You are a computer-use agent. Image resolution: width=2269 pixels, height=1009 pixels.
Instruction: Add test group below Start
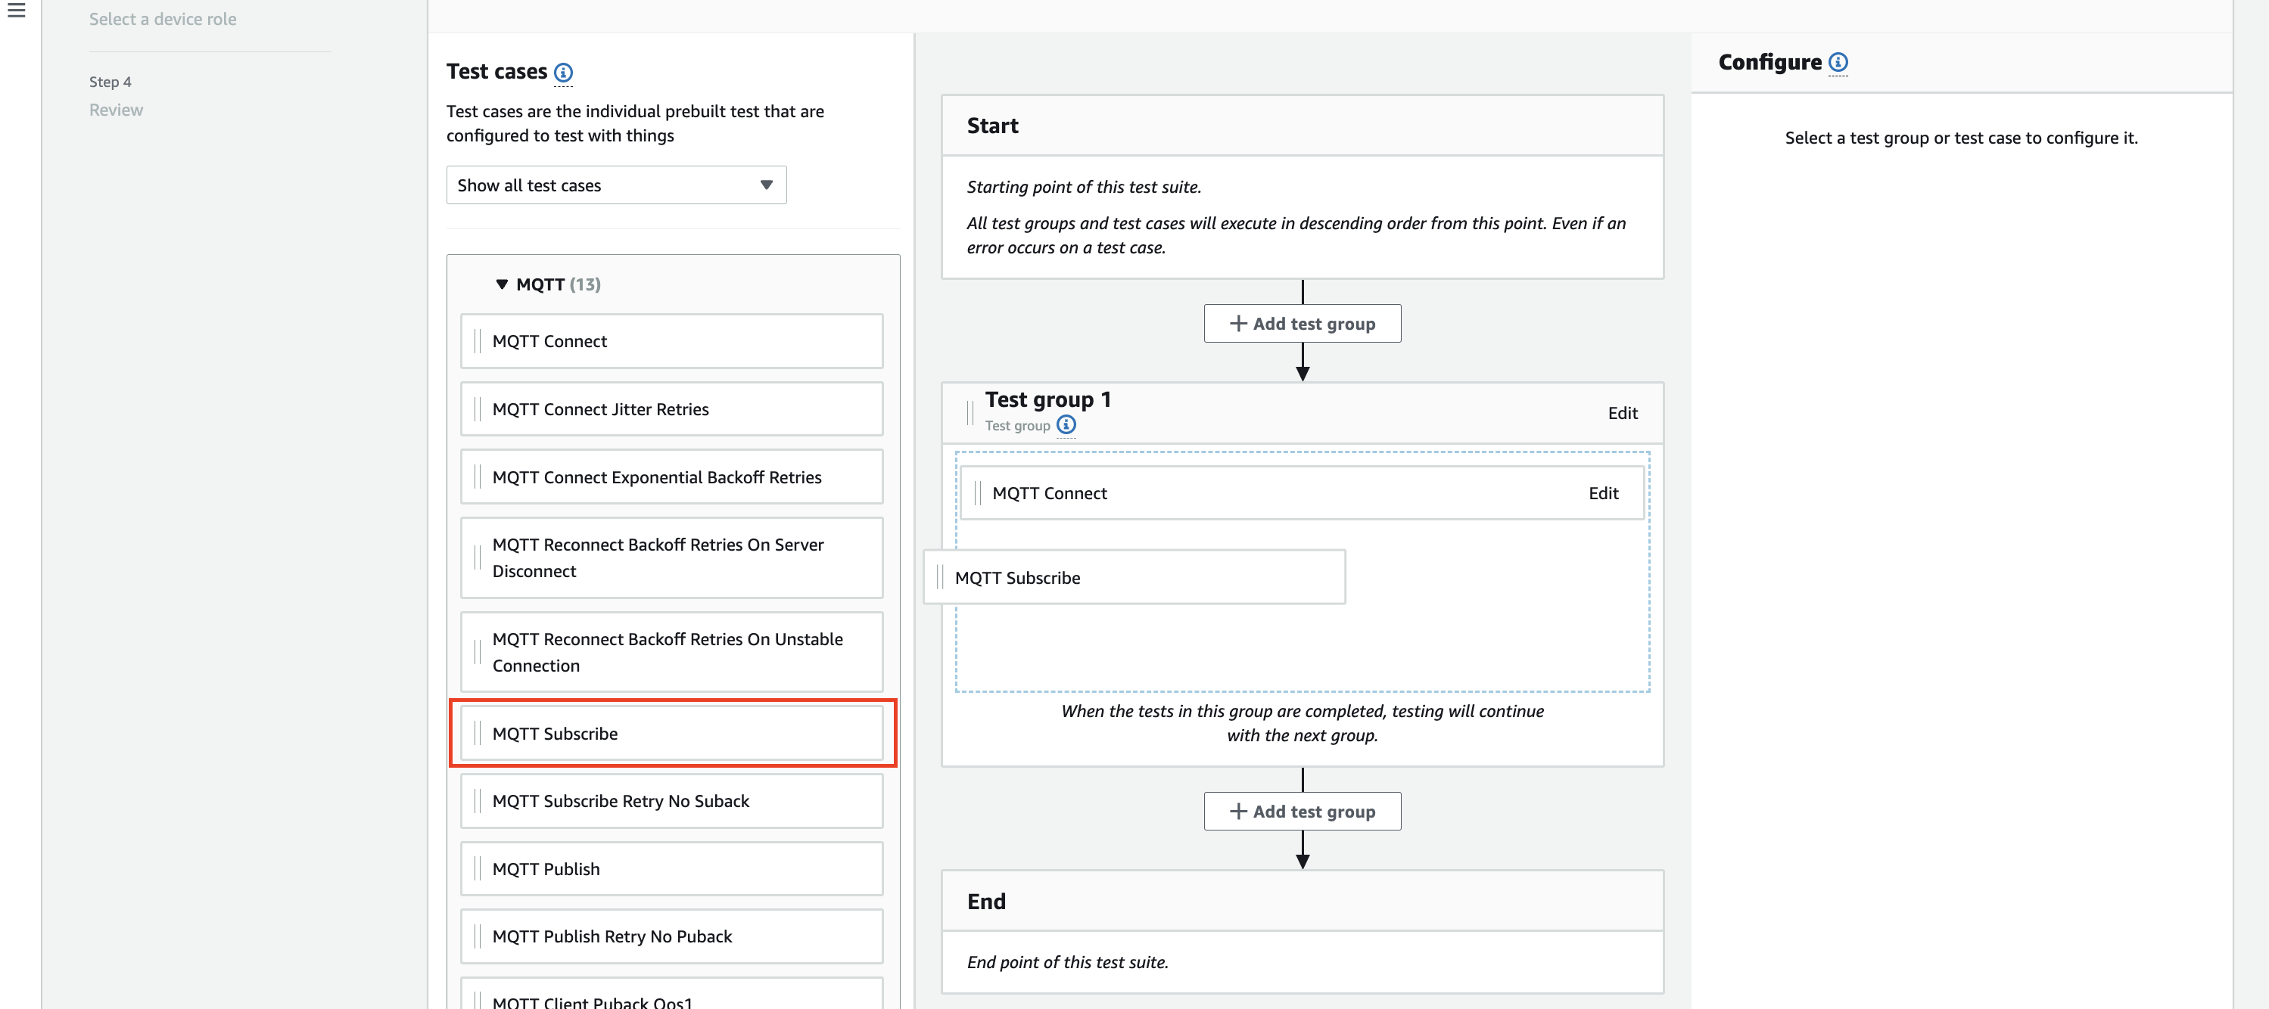click(1301, 324)
